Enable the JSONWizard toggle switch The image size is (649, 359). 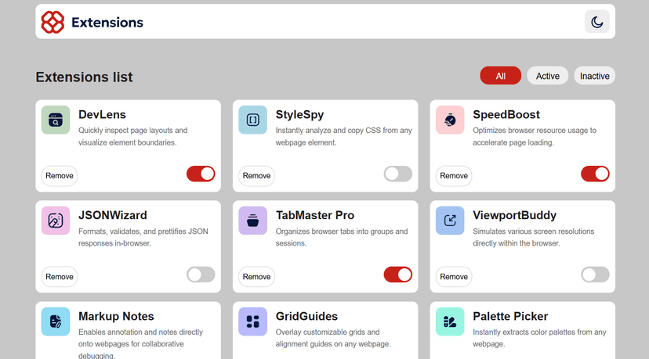click(x=201, y=275)
